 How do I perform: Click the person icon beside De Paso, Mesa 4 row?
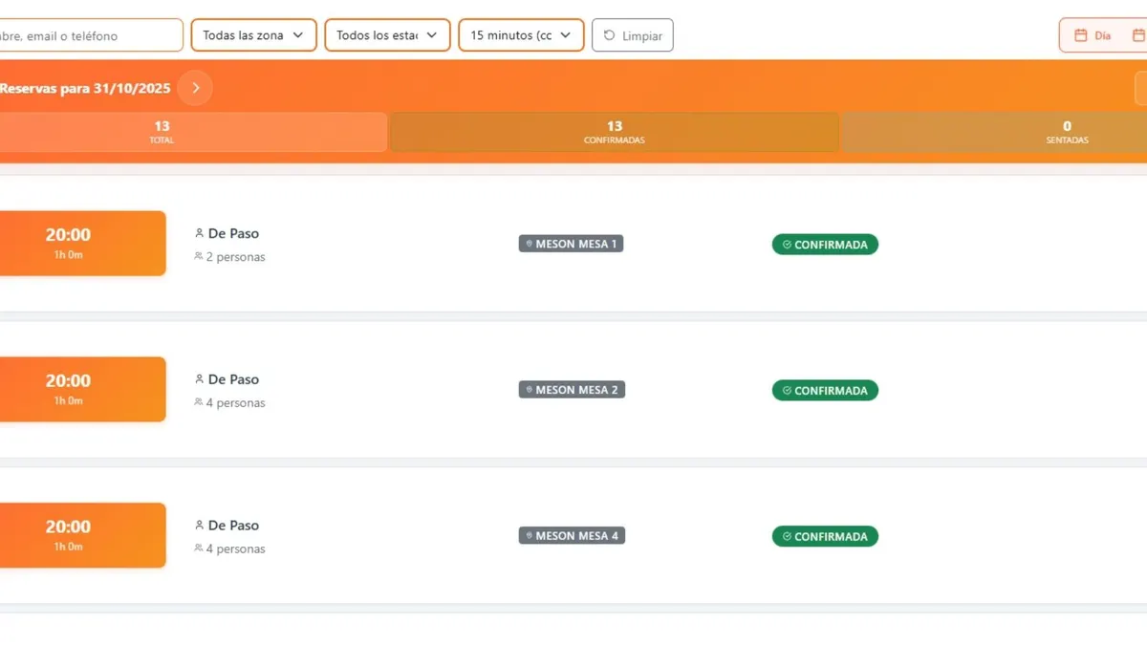(x=199, y=526)
